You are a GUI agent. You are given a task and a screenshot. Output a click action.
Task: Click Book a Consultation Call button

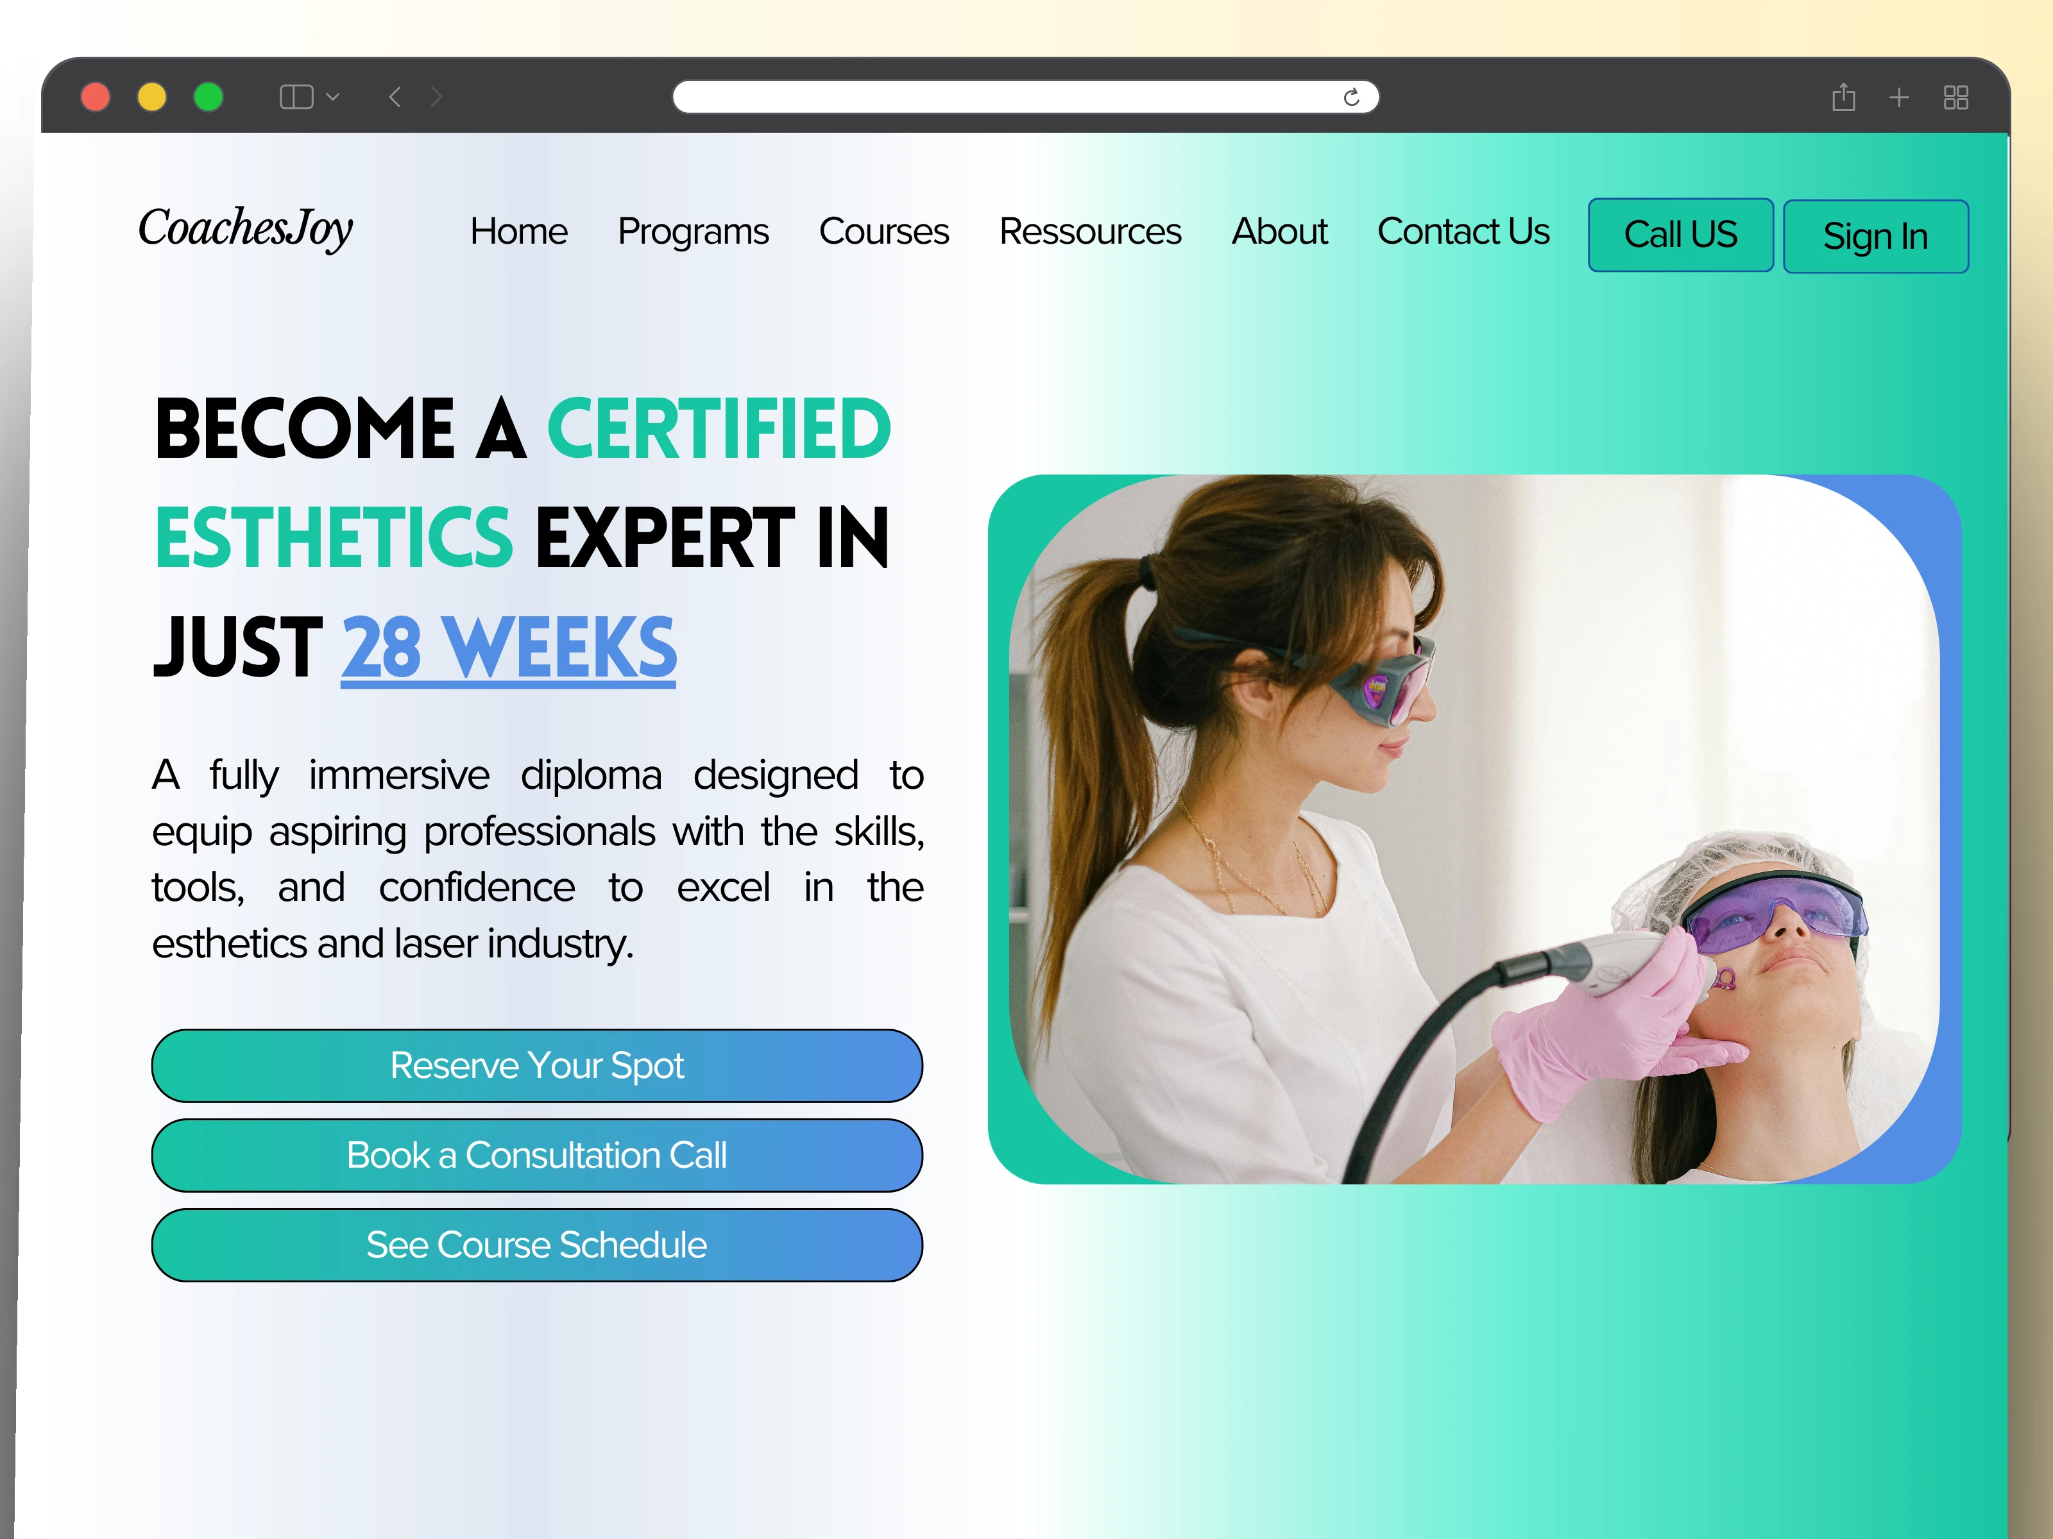(x=536, y=1155)
